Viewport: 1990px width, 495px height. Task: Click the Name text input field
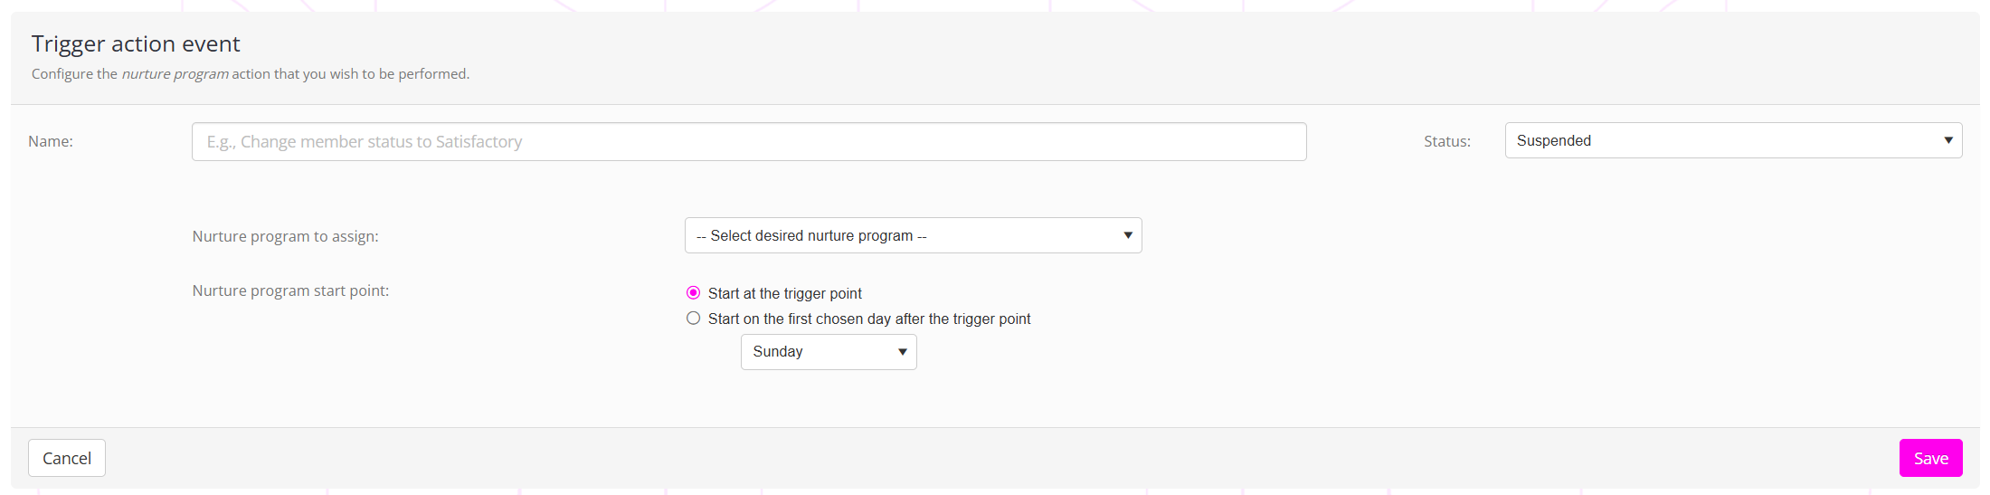pos(749,142)
